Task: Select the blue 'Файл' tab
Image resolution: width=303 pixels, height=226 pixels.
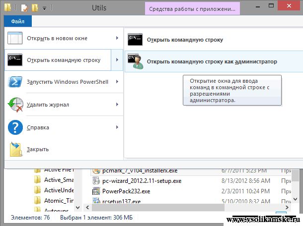Action: point(18,21)
